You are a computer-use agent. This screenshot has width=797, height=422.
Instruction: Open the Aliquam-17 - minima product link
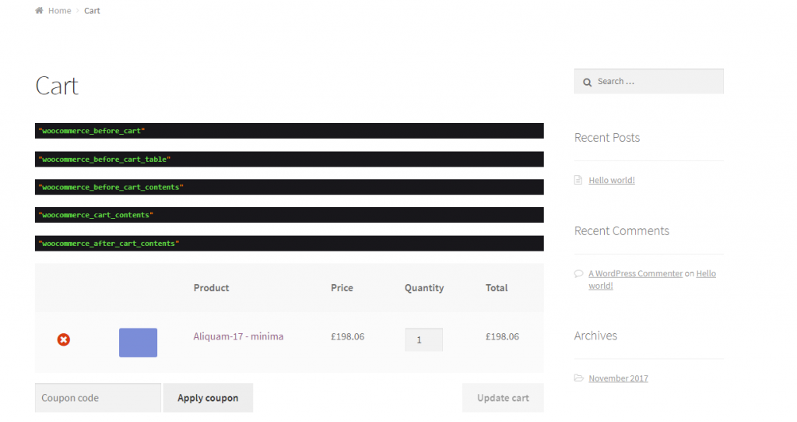tap(238, 337)
